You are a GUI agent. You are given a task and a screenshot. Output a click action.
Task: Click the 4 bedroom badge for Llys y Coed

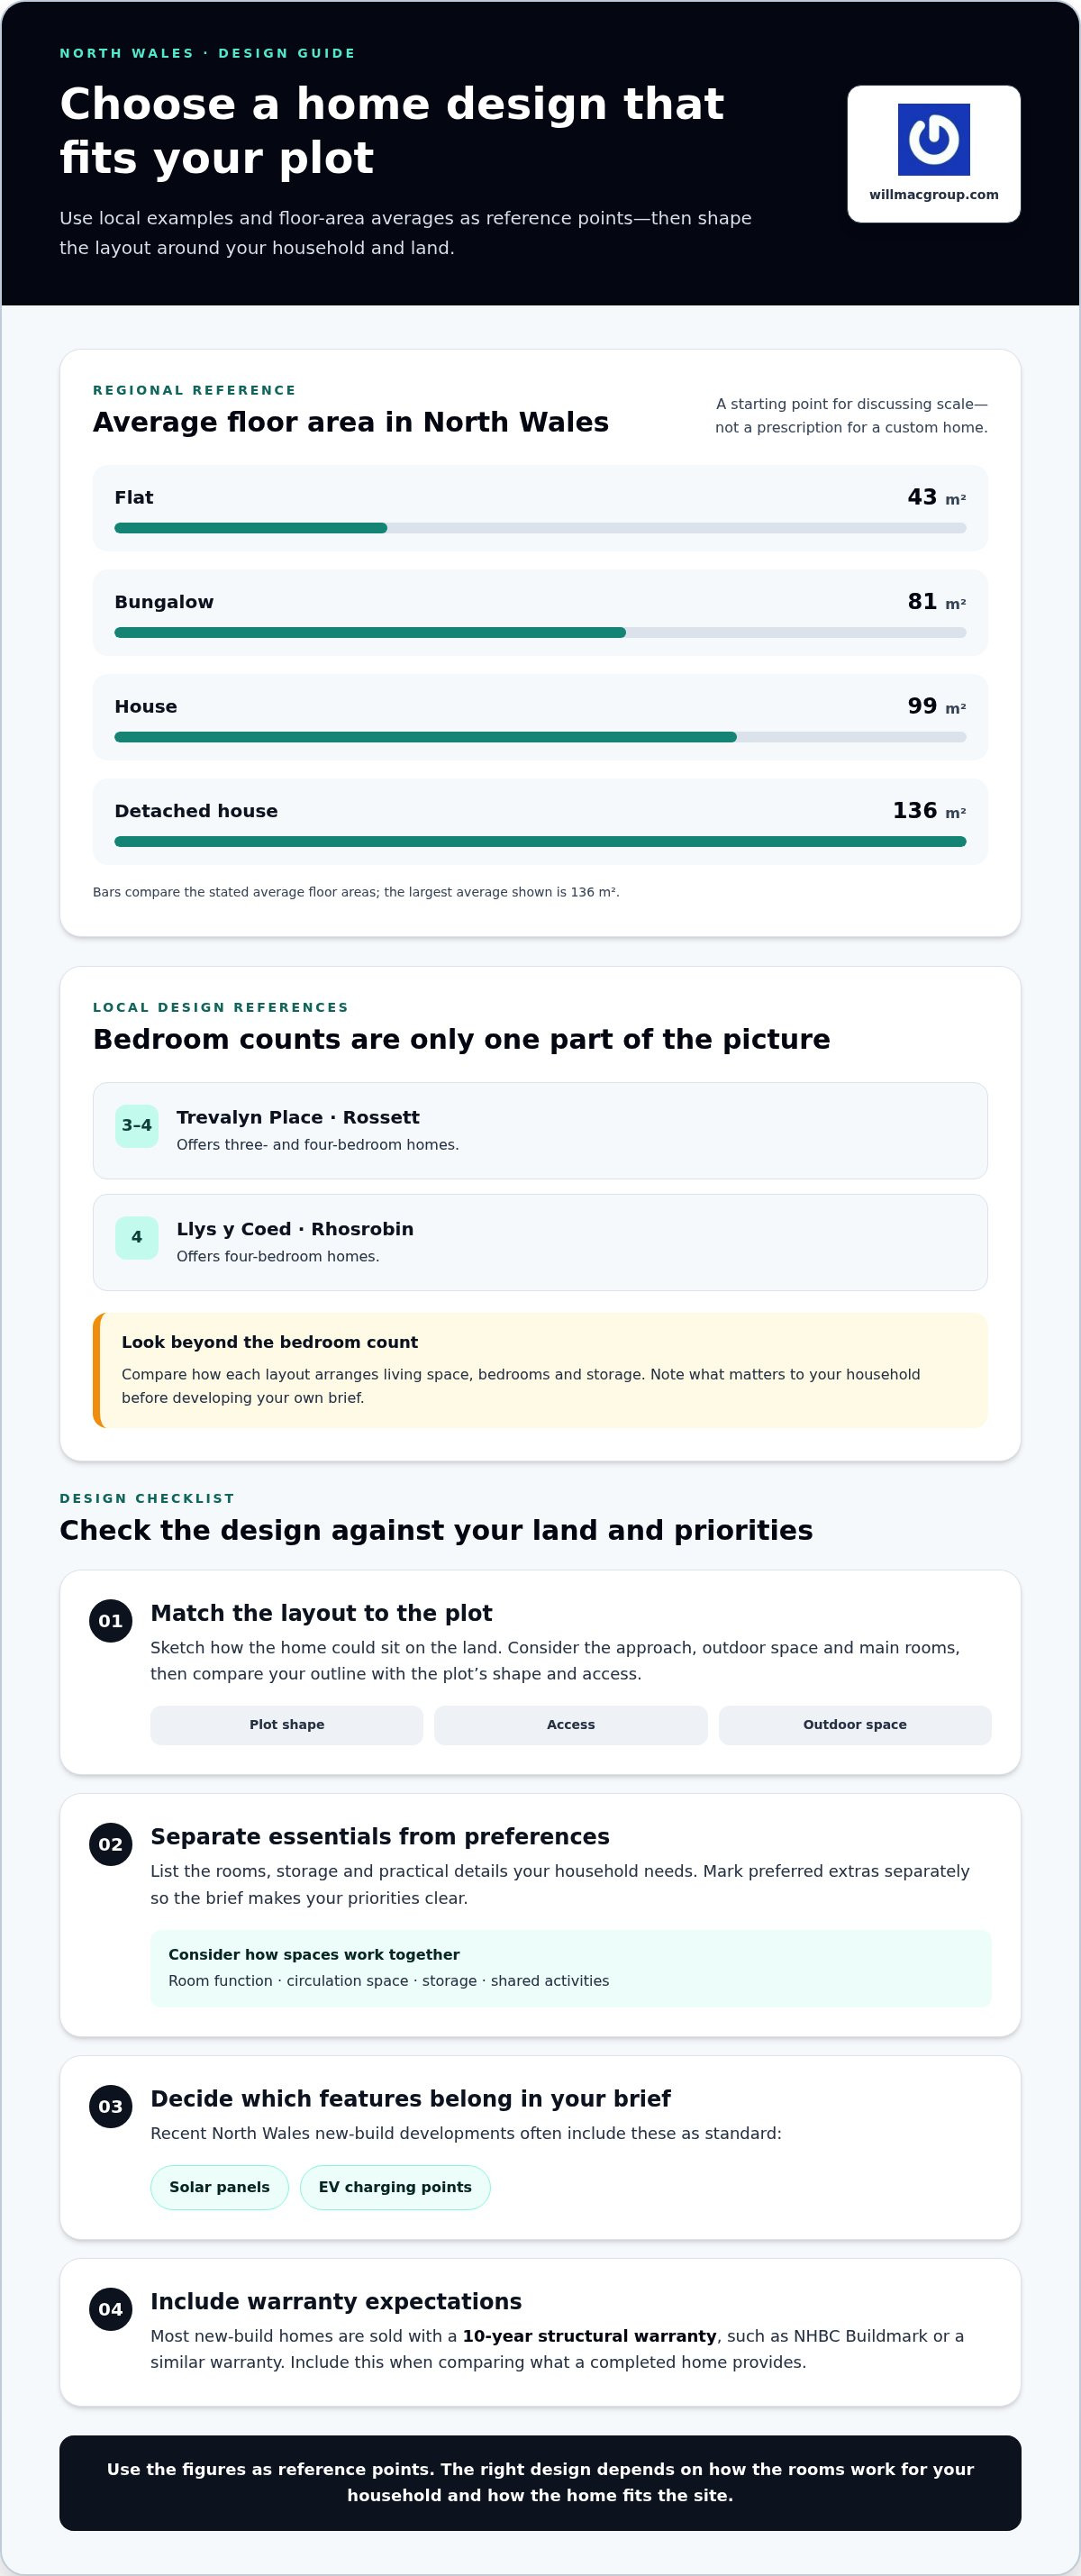pyautogui.click(x=137, y=1238)
